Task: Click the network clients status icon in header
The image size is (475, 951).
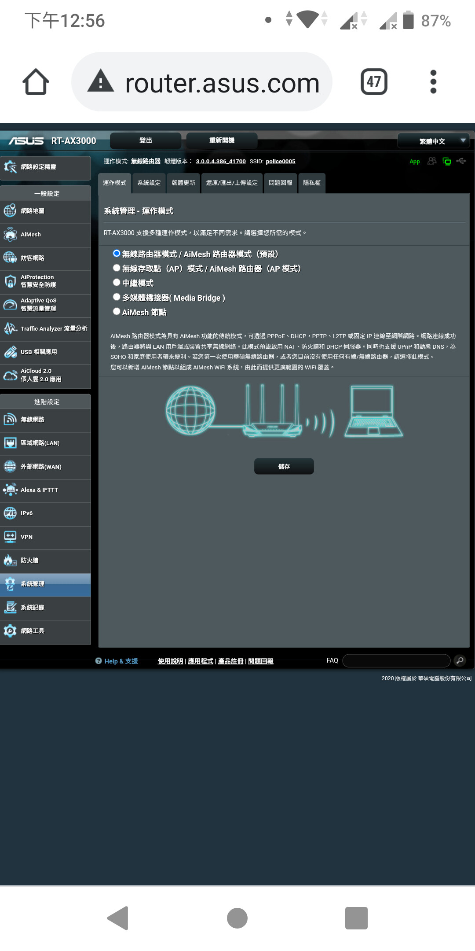Action: [446, 162]
